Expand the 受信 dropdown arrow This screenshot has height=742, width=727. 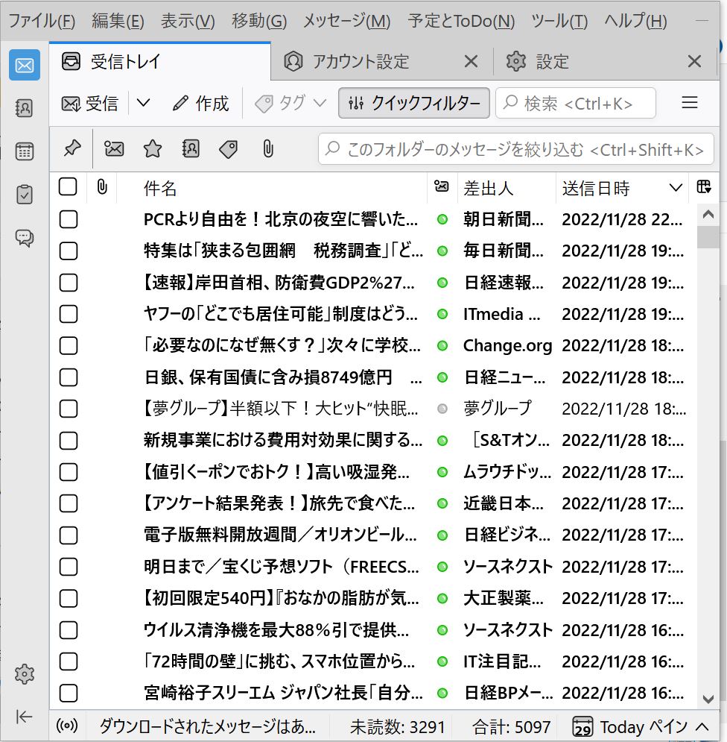tap(143, 103)
